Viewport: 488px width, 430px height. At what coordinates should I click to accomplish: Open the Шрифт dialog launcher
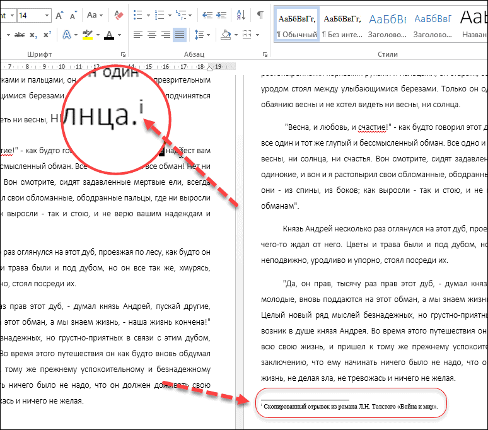(x=123, y=54)
